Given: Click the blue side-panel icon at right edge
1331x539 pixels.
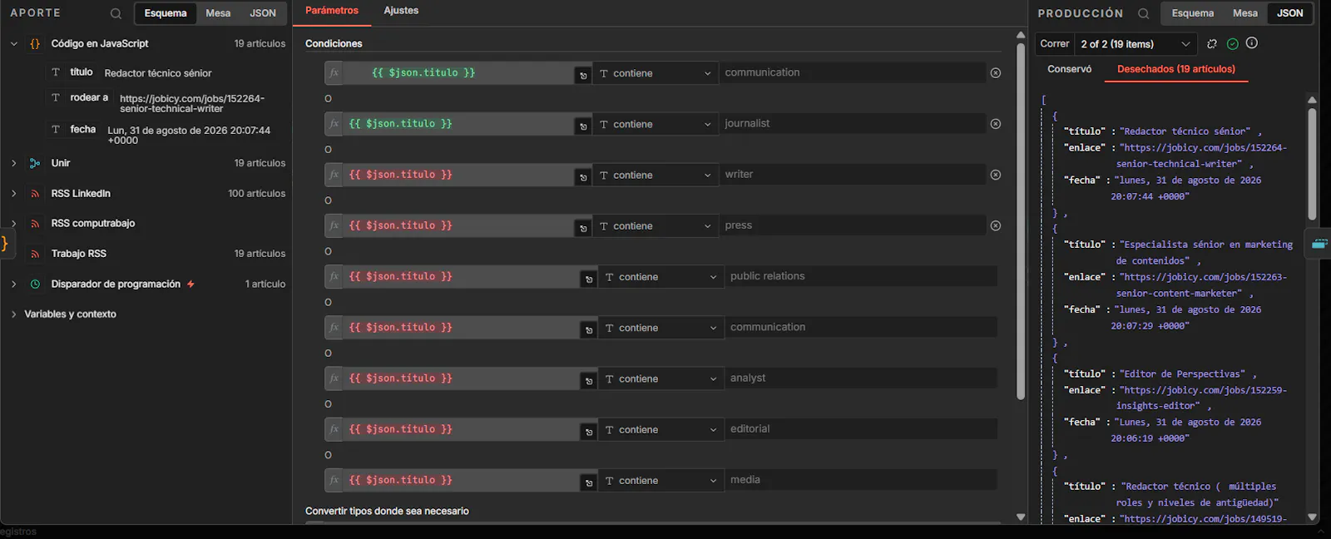Looking at the screenshot, I should [x=1319, y=244].
